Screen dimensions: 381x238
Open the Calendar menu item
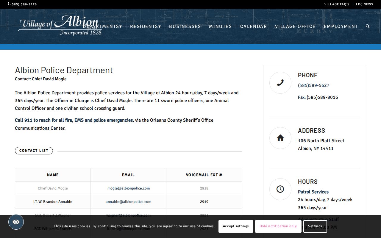[x=254, y=26]
